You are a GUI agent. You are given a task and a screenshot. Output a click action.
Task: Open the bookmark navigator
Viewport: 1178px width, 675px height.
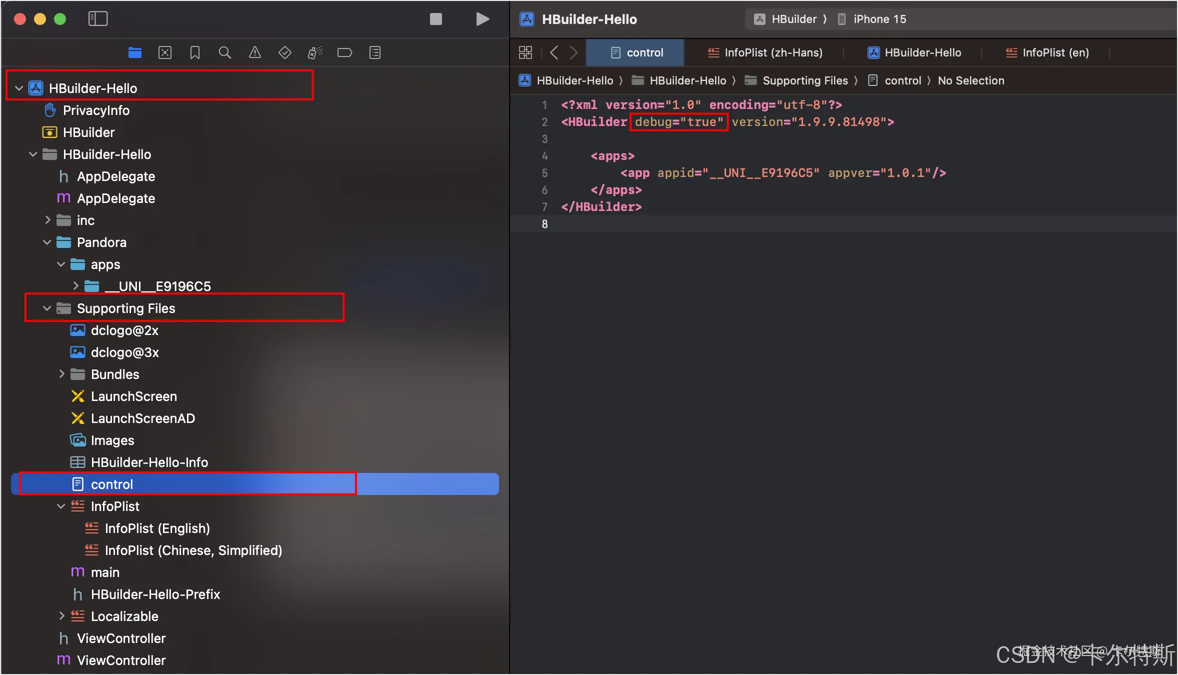195,52
